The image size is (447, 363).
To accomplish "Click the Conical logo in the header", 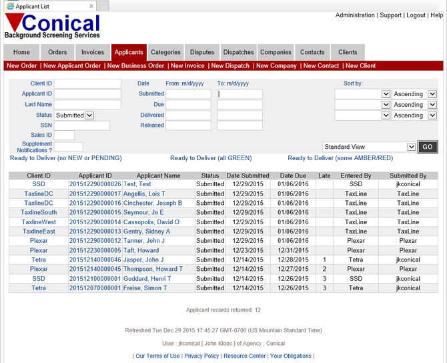I will pos(52,27).
